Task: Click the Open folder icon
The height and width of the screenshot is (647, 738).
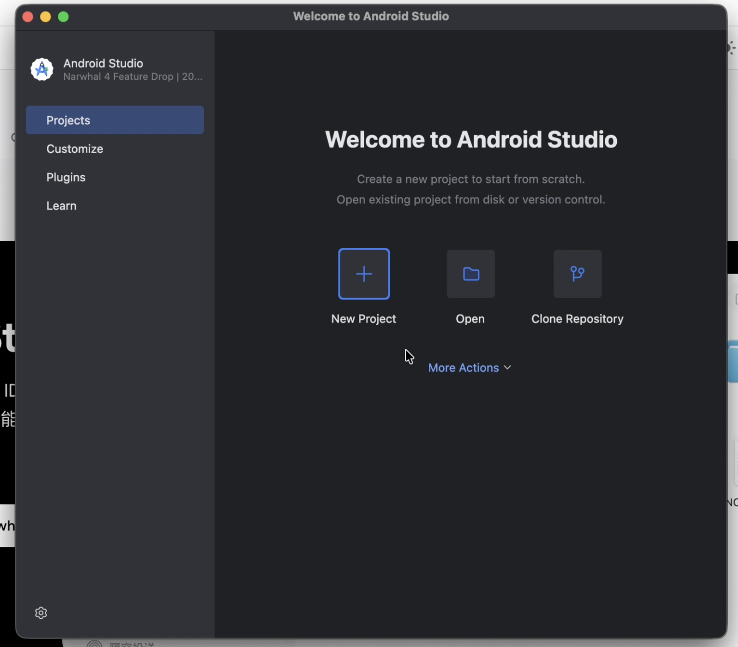Action: click(x=471, y=274)
